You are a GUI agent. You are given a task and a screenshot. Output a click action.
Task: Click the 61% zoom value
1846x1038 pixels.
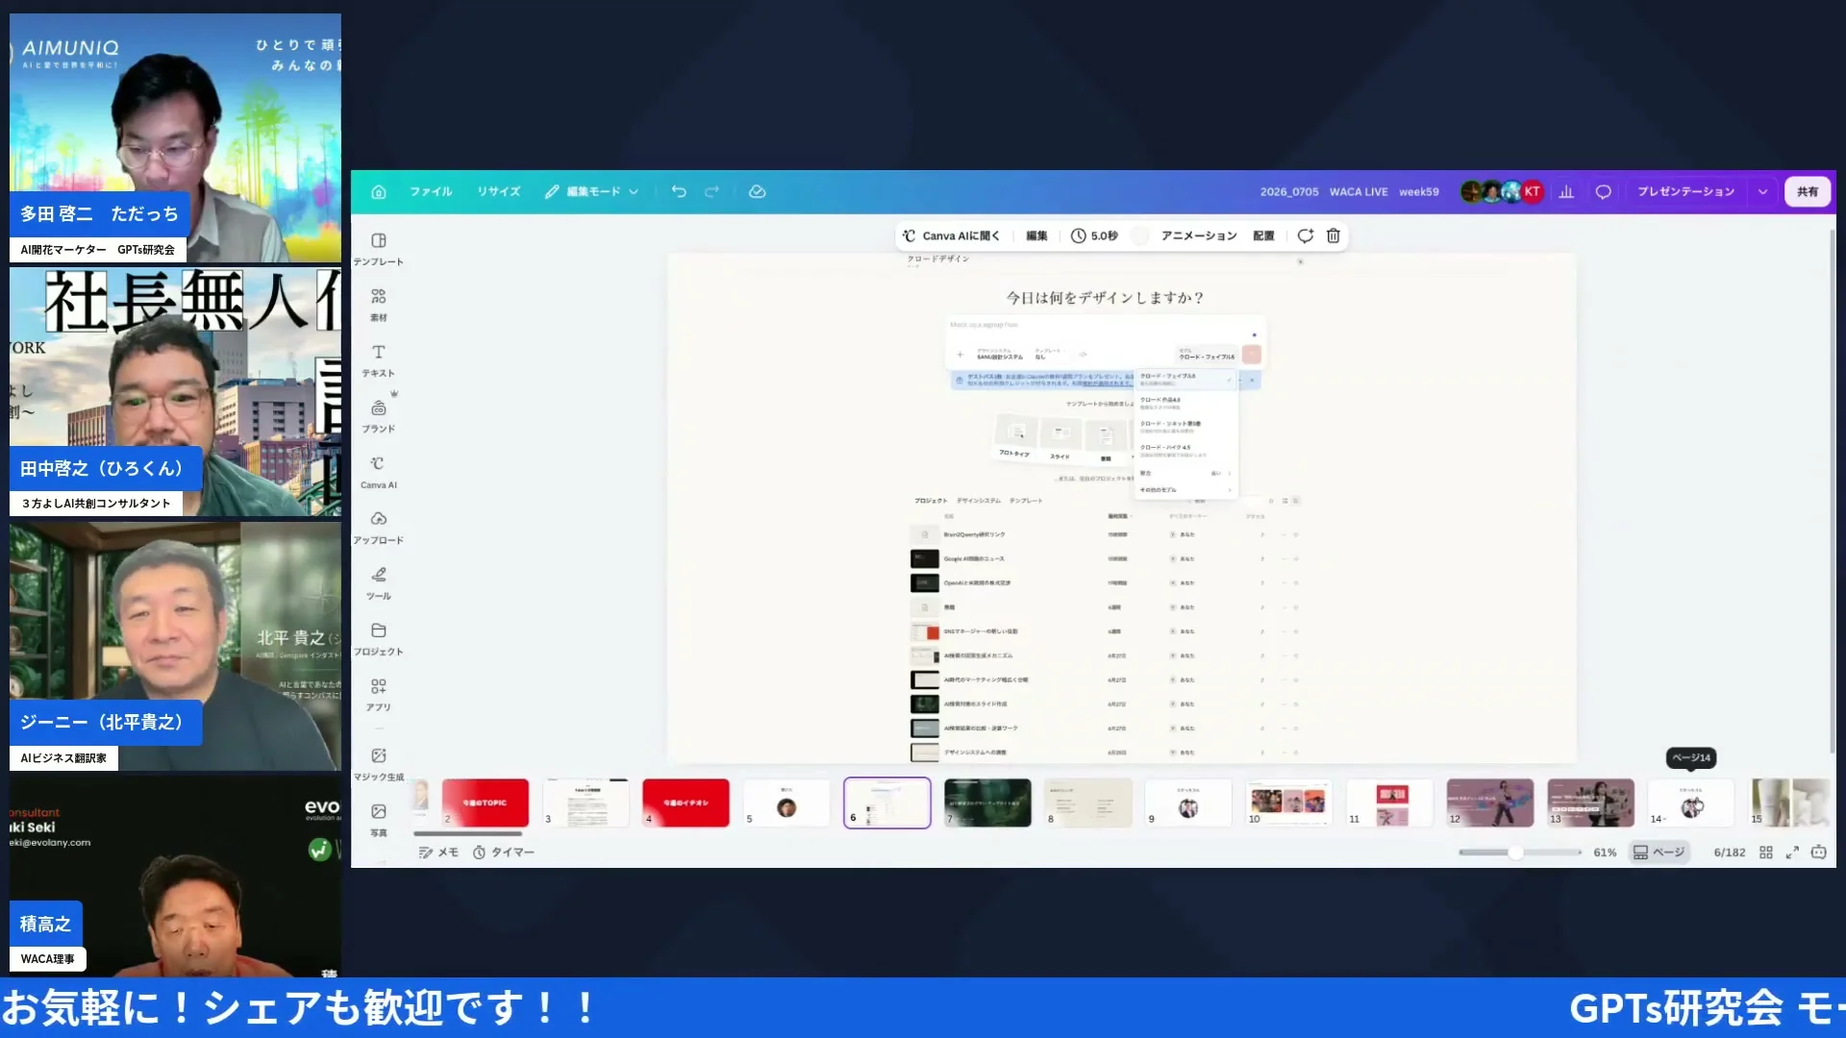1605,853
